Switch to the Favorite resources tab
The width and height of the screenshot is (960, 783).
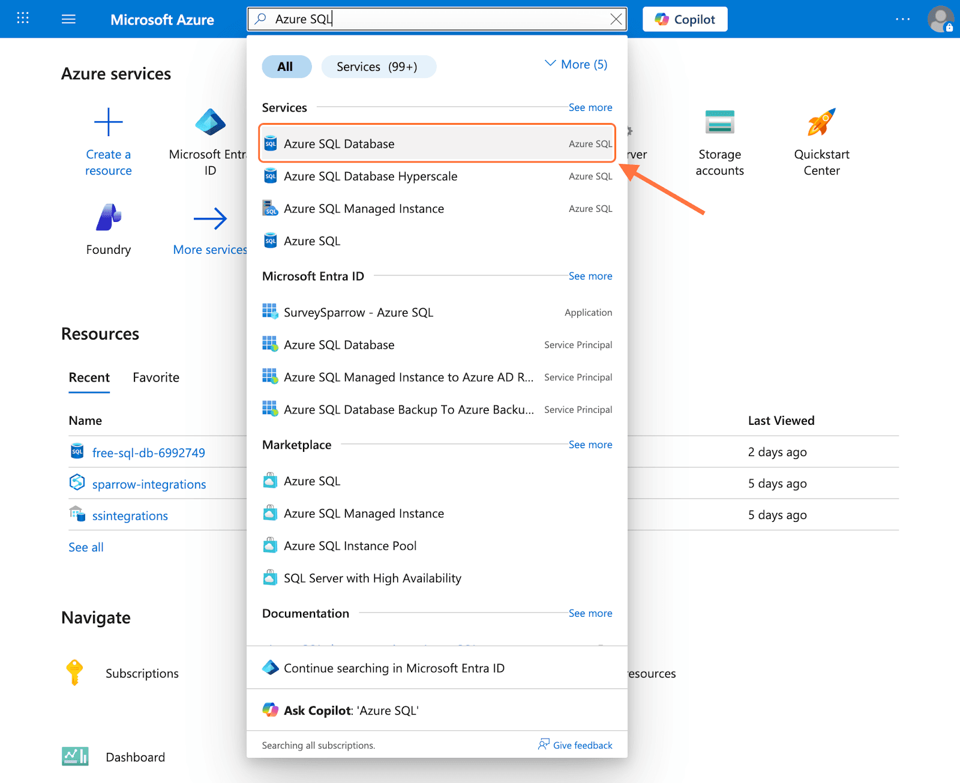coord(156,377)
